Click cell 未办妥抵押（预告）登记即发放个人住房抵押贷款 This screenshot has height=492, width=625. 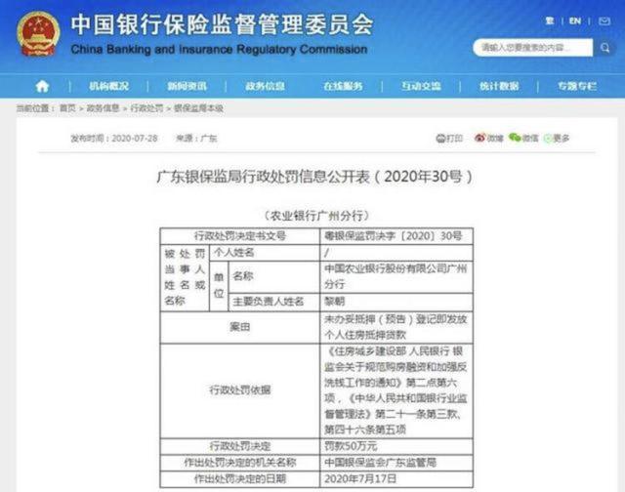coord(396,327)
